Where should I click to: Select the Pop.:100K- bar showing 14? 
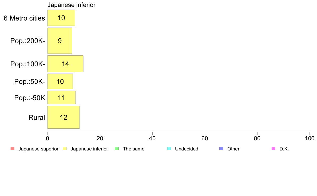pos(65,64)
